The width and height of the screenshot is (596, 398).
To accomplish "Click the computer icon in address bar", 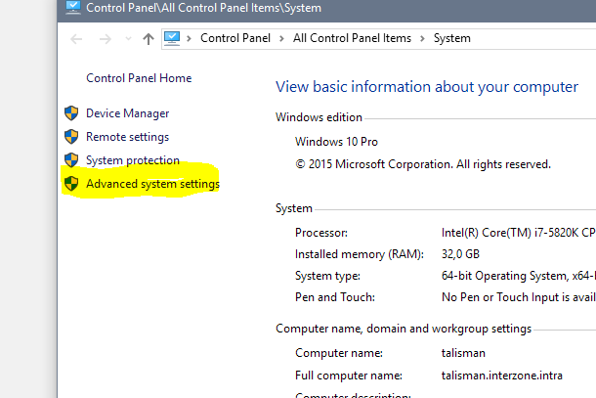I will pyautogui.click(x=172, y=38).
